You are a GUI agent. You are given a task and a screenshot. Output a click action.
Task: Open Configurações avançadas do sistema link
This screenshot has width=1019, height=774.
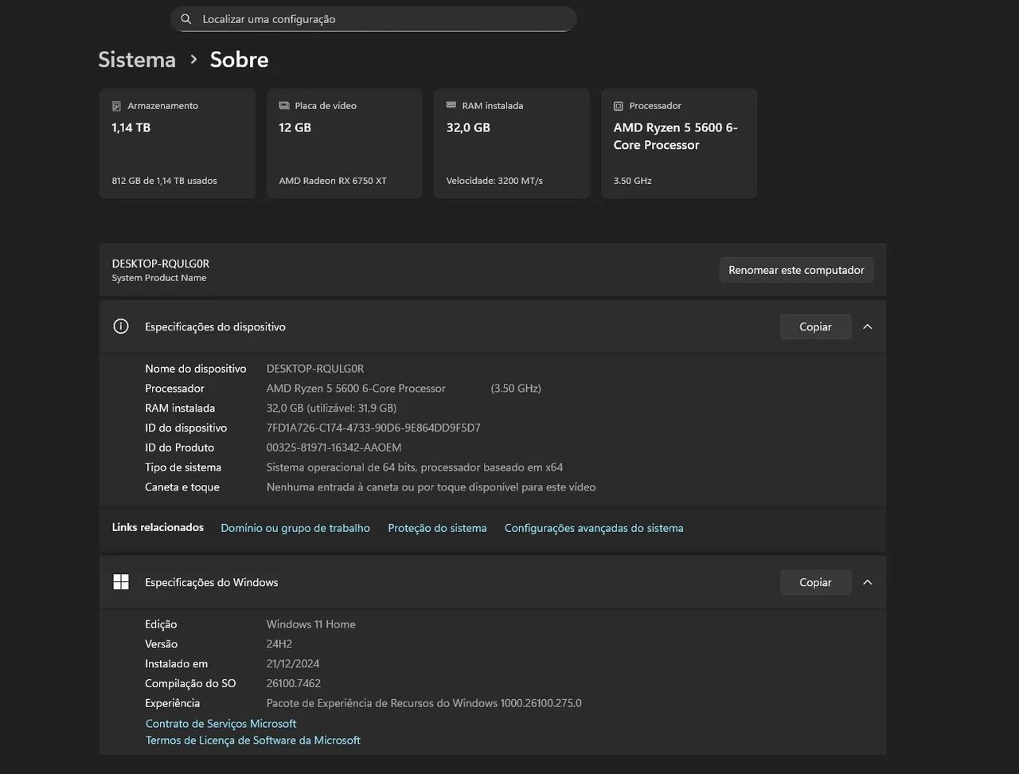[x=594, y=528]
